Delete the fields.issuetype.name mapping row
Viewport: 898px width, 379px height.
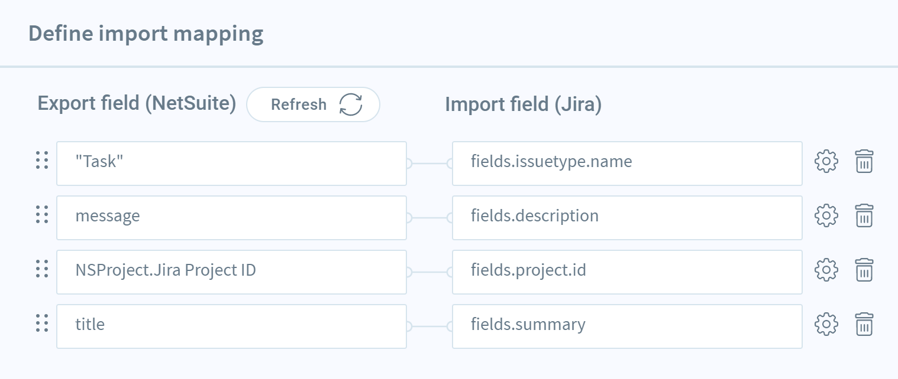tap(864, 162)
